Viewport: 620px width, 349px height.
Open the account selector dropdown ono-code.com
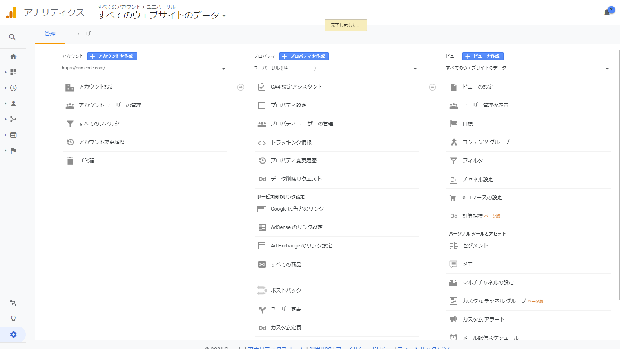144,68
